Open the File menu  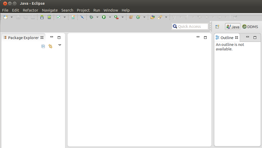tap(5, 10)
